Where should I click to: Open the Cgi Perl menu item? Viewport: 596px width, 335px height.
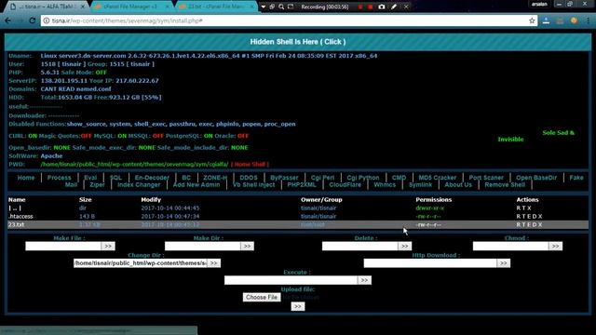pos(322,178)
